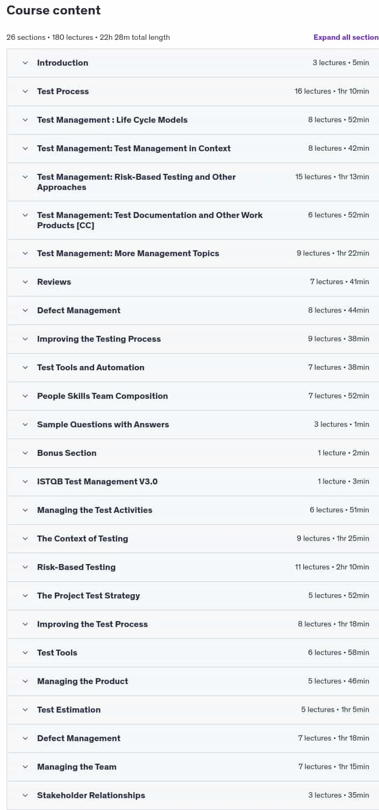
Task: Toggle People Skills Team Composition chevron
Action: point(25,396)
